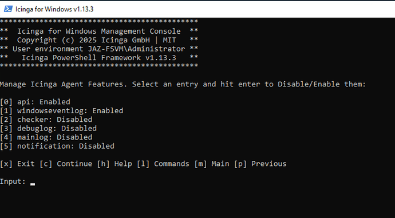Click the [x] Exit option
Image resolution: width=395 pixels, height=218 pixels.
(x=17, y=164)
